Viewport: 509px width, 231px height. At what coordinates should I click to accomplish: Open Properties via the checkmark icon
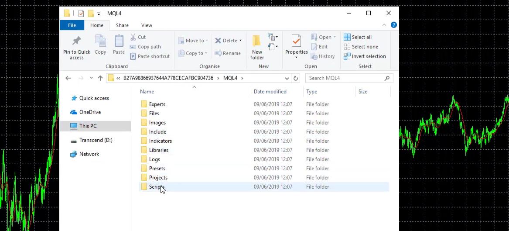pyautogui.click(x=296, y=41)
